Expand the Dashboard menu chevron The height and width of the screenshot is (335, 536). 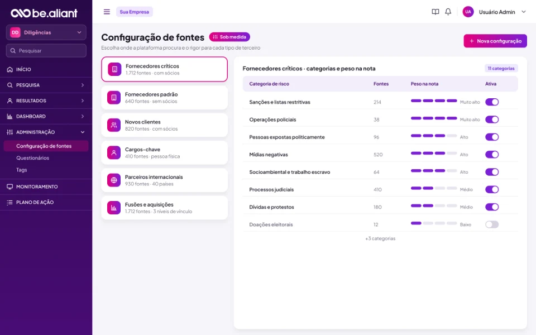point(83,117)
